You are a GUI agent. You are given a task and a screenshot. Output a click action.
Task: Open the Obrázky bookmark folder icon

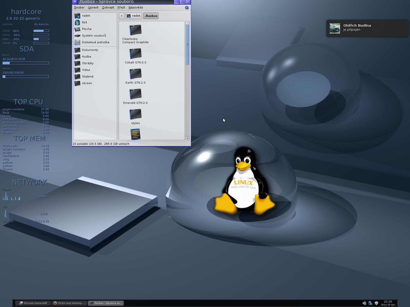tap(77, 63)
